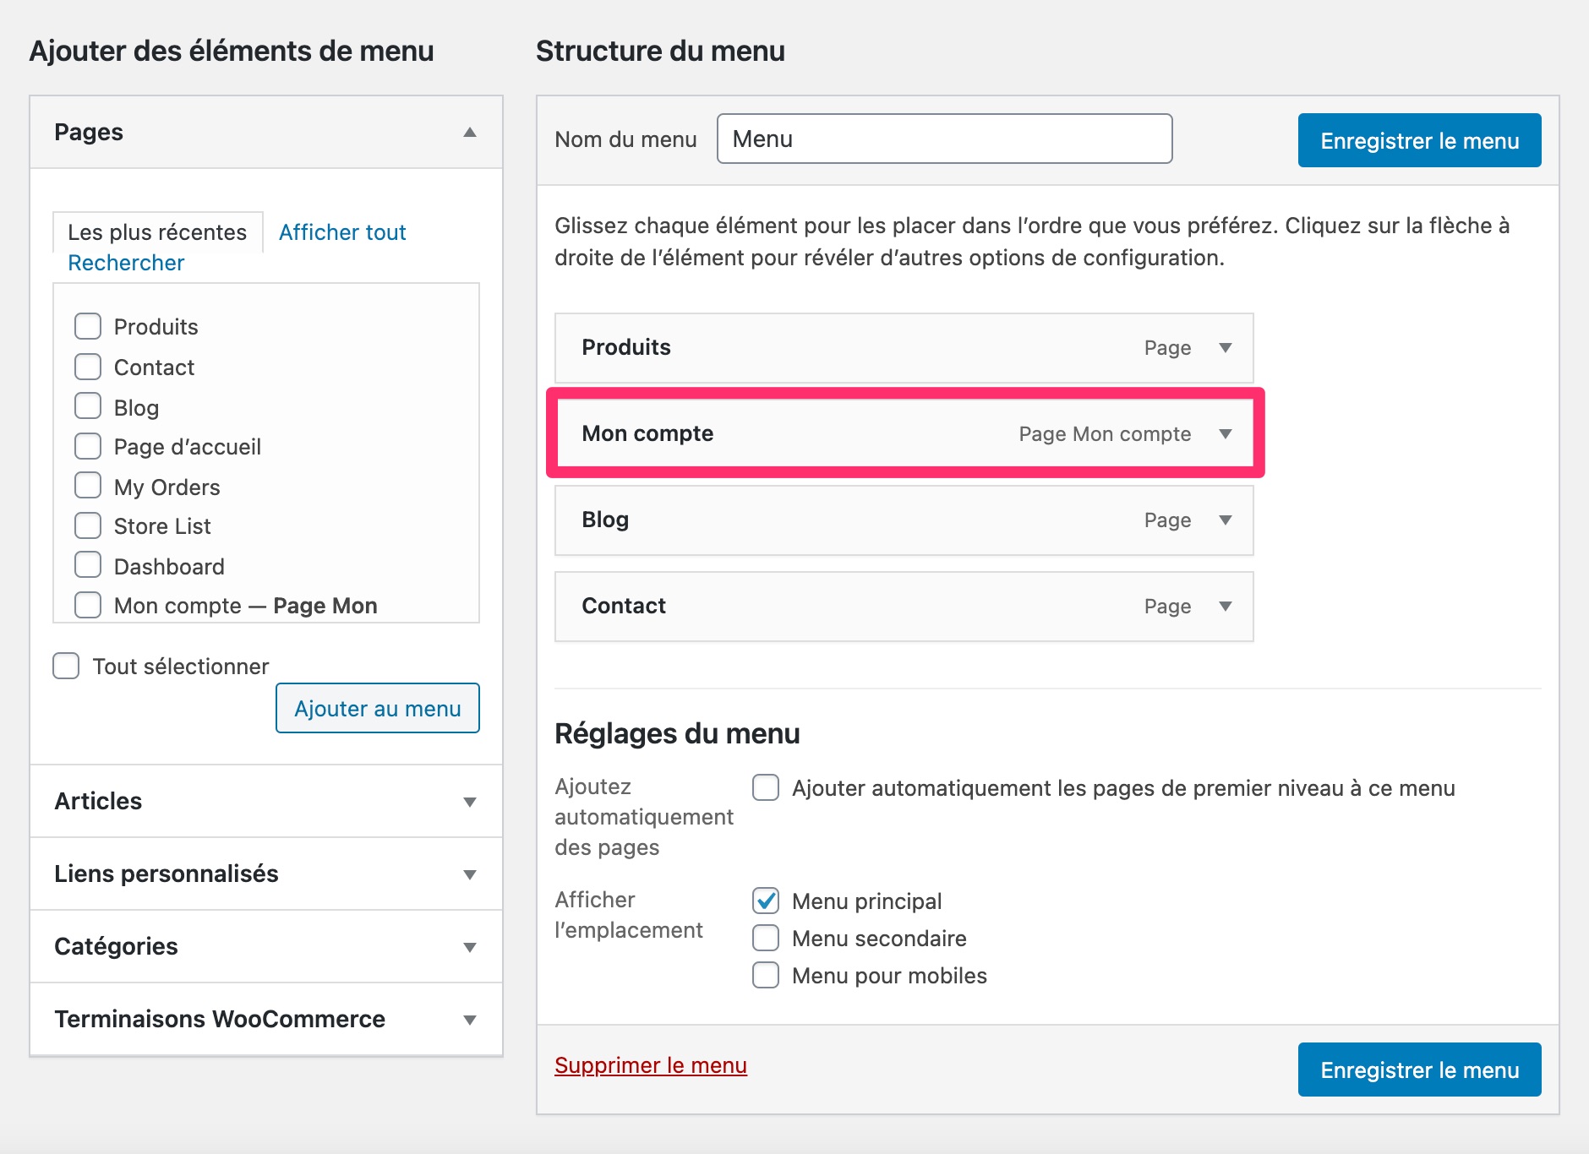
Task: Switch to the Afficher tout tab
Action: (342, 232)
